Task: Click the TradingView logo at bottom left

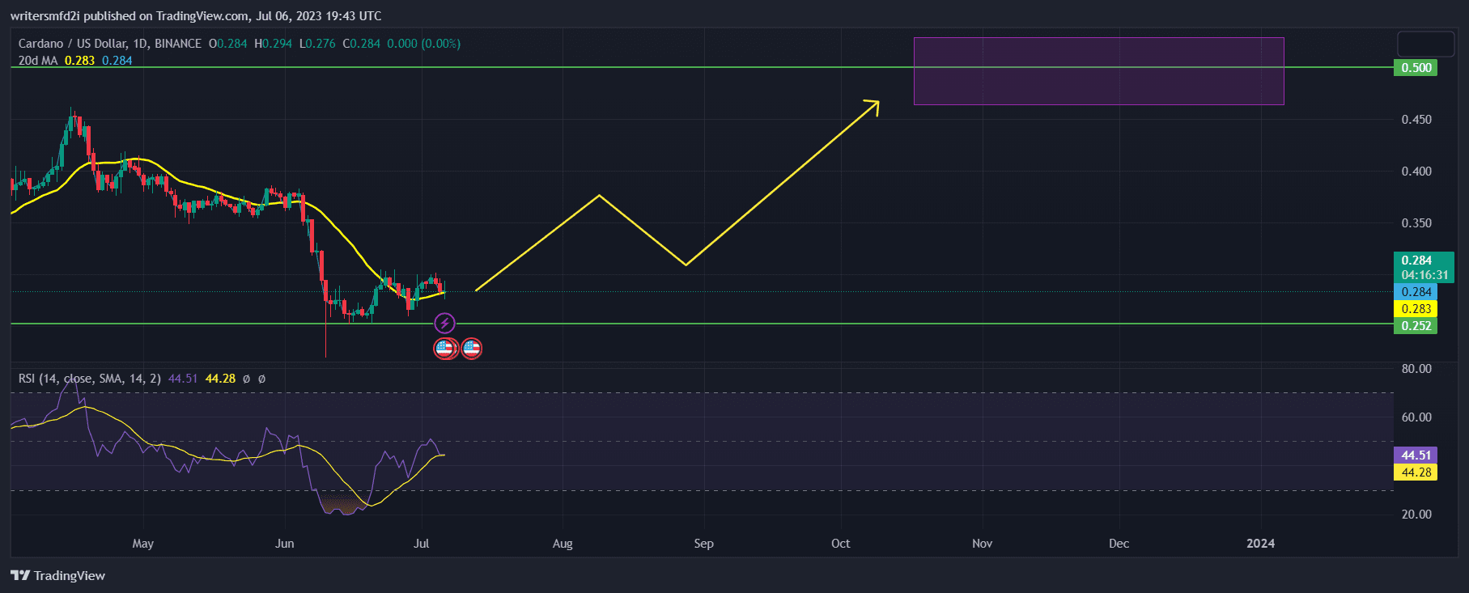Action: click(x=58, y=575)
